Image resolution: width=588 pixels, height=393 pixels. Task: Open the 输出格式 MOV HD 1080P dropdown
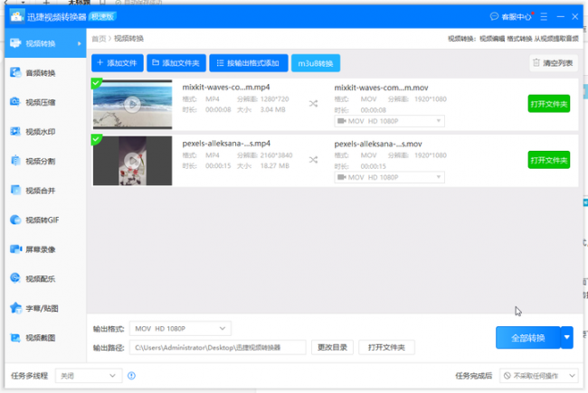(x=180, y=329)
